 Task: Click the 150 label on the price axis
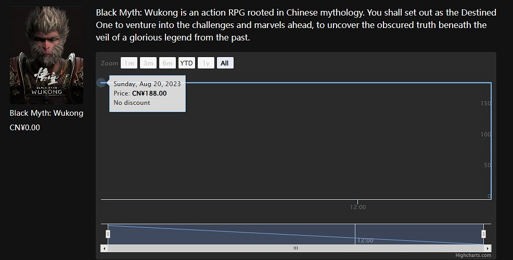click(x=485, y=103)
